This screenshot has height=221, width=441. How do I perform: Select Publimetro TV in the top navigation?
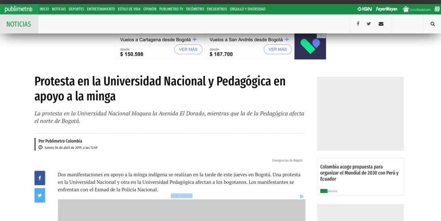(171, 9)
